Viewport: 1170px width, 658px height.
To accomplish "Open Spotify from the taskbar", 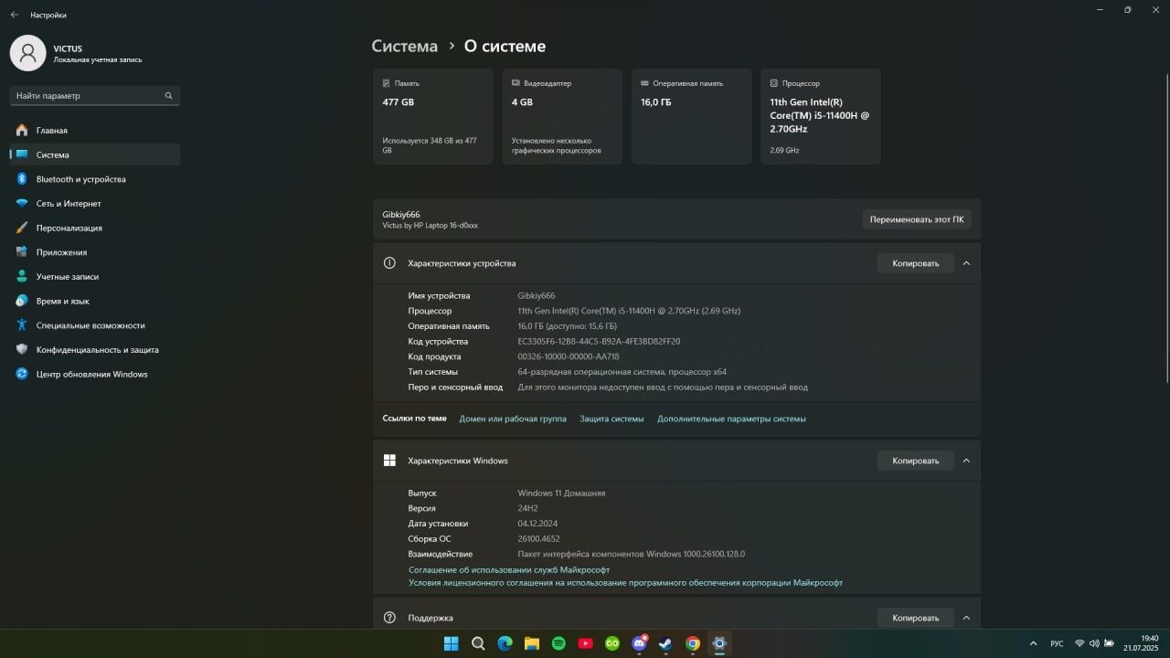I will [558, 643].
